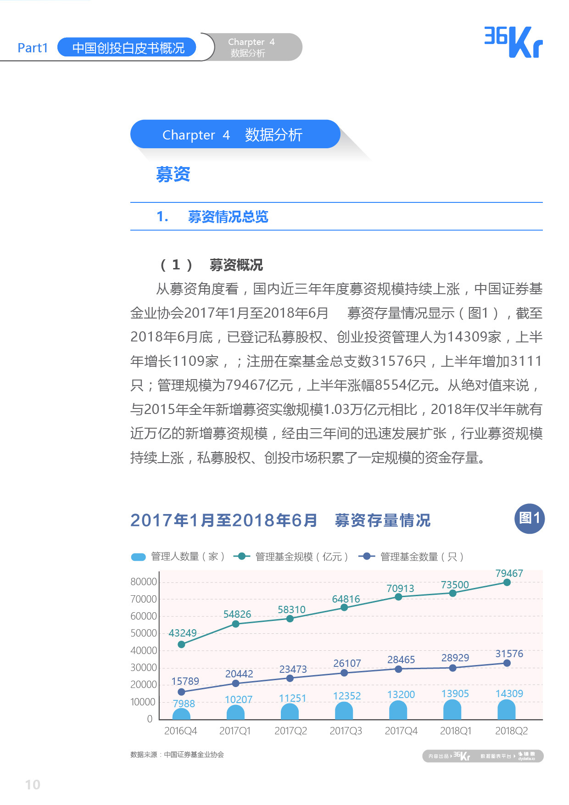This screenshot has width=569, height=805.
Task: Click the 13200 bar in 2017Q4
Action: pyautogui.click(x=398, y=710)
